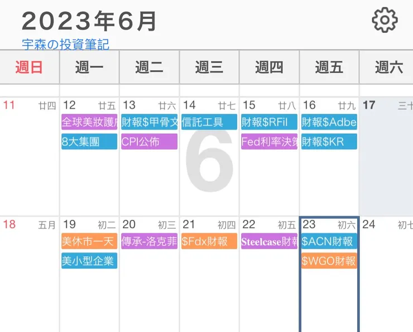Image resolution: width=413 pixels, height=332 pixels.
Task: Select the 週一 column header
Action: 89,67
